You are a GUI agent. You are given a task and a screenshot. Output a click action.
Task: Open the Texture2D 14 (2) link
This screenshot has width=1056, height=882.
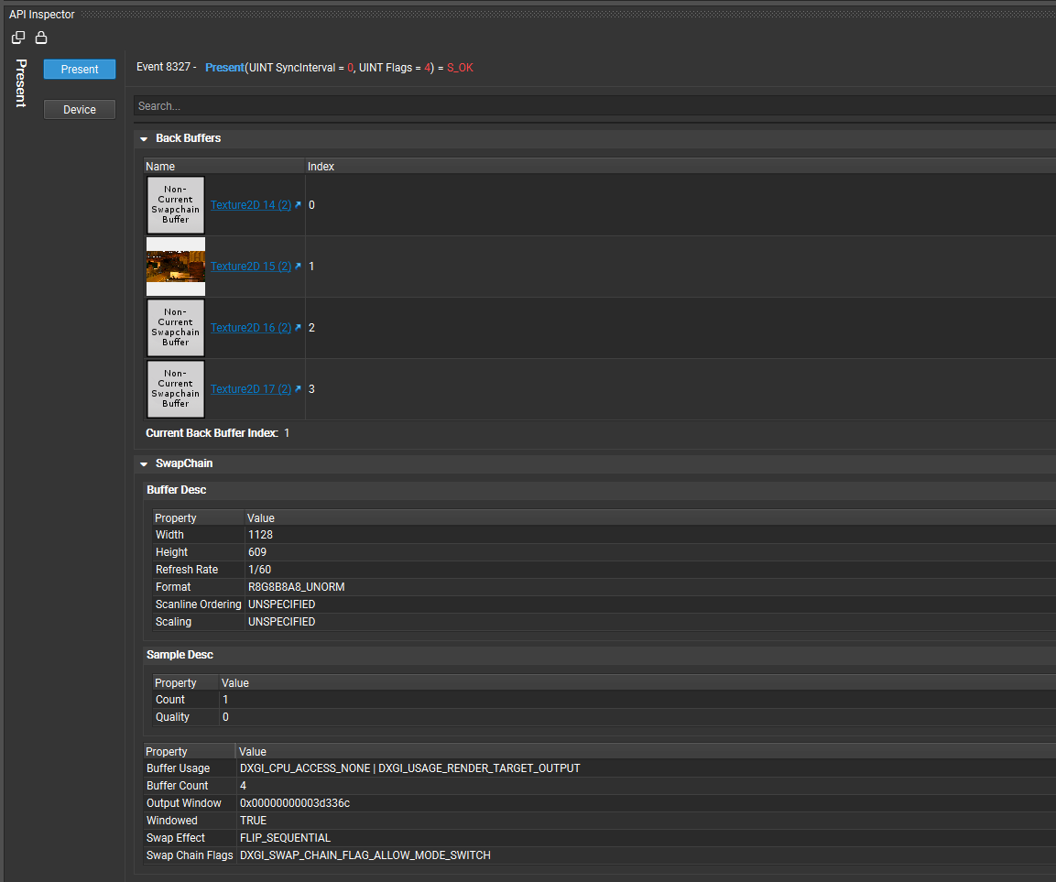click(251, 204)
